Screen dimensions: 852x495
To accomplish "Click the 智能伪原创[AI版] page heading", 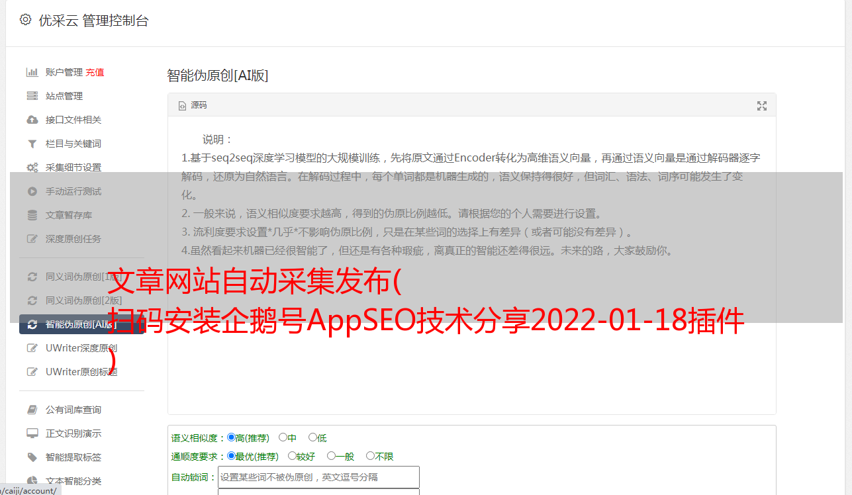I will [x=218, y=75].
